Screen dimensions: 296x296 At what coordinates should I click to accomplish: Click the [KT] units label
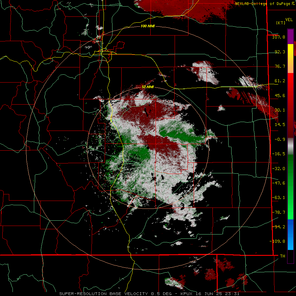tap(281, 23)
